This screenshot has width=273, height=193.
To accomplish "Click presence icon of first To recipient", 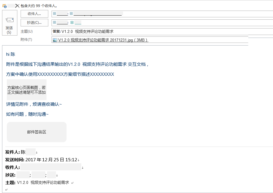I will point(54,14).
